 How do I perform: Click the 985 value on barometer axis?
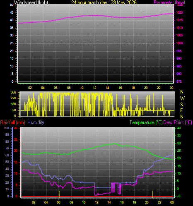[179, 66]
